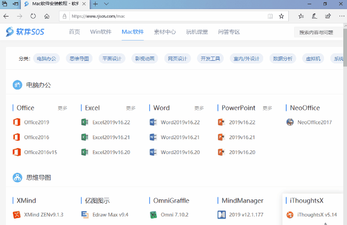Open the NeoOffice2017 text link

[x=314, y=122]
